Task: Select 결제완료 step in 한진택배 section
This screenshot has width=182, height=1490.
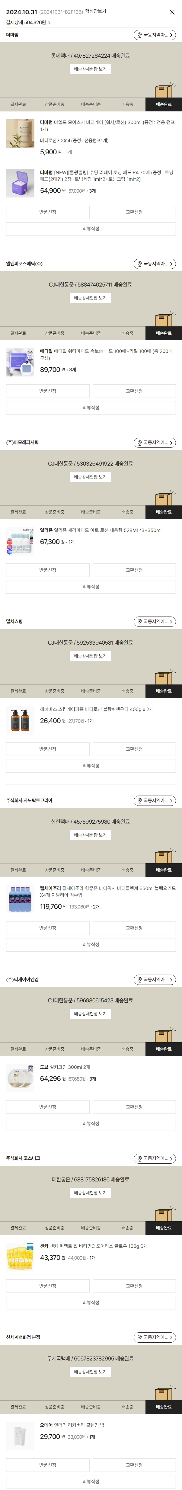Action: tap(18, 870)
